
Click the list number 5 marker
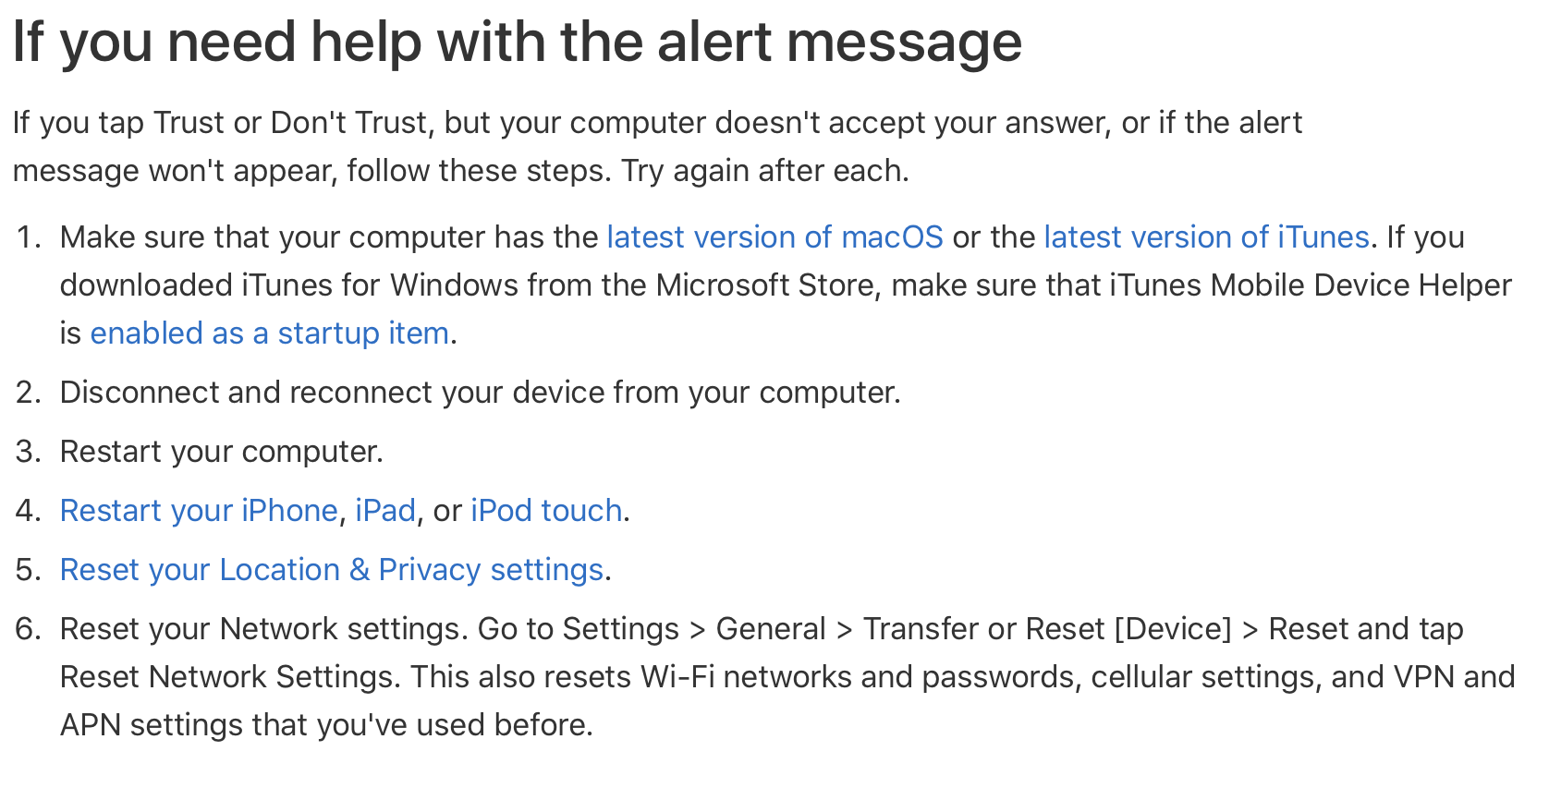click(29, 570)
